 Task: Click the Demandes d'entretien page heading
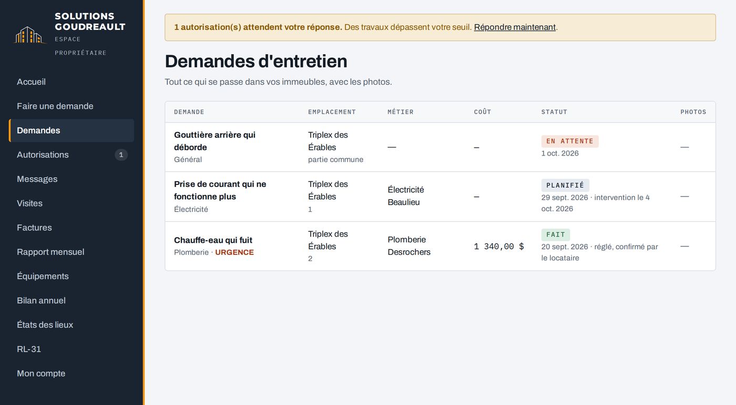tap(256, 61)
